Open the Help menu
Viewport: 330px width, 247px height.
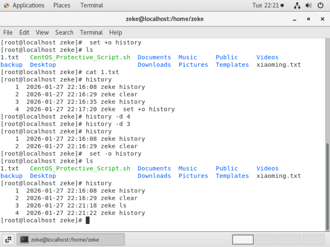click(x=116, y=32)
